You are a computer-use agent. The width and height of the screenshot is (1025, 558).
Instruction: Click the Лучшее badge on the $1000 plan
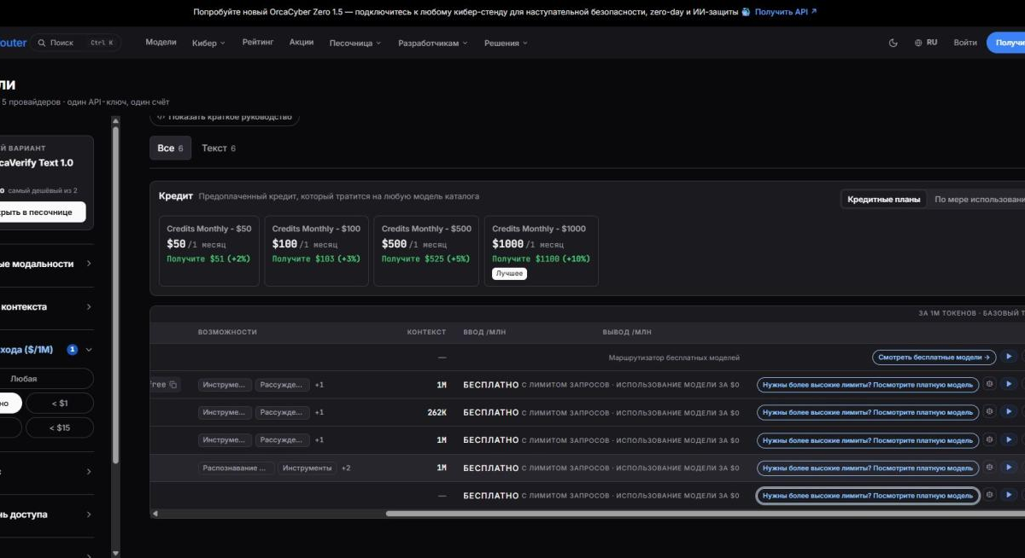click(509, 274)
